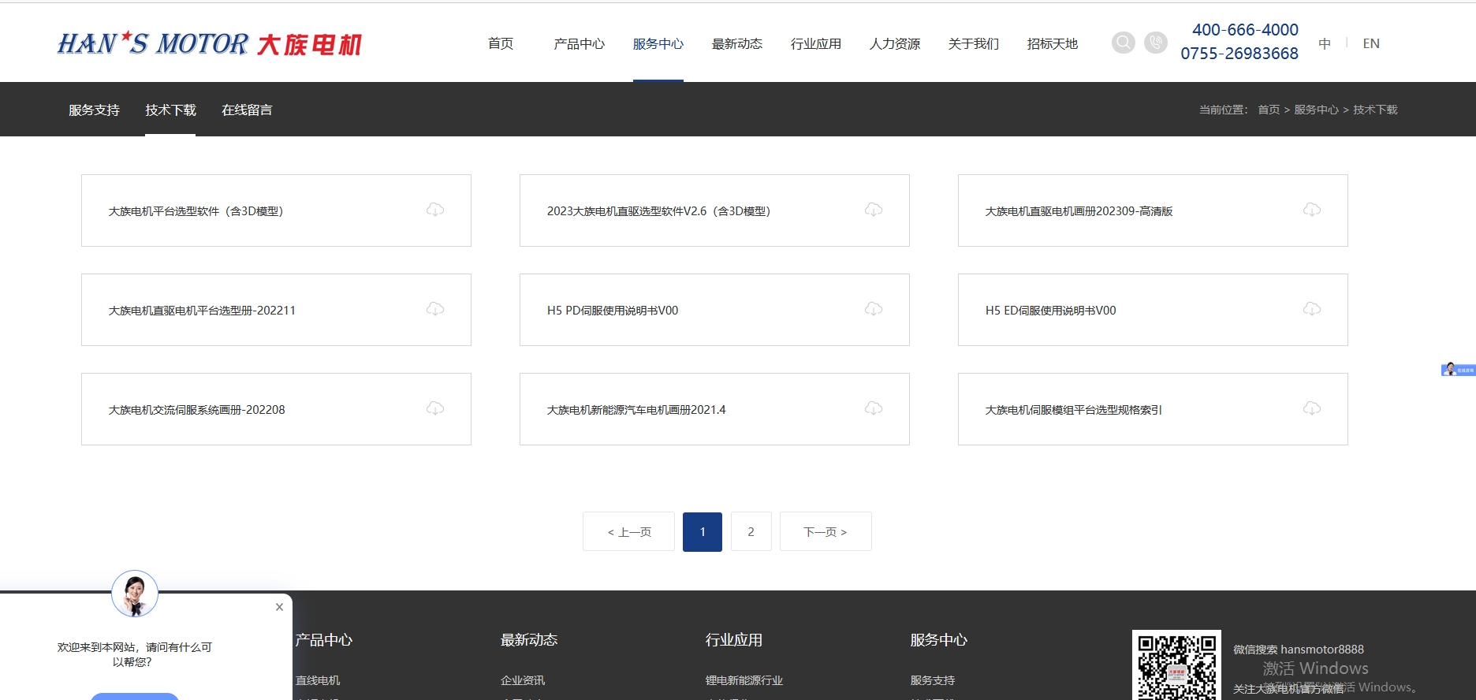Click cloud download icon for H5 ED伺服使用说明书V00

click(x=1312, y=309)
